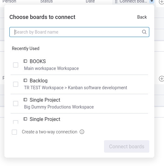
Task: Click the info icon beside two-way connection
Action: coord(82,132)
